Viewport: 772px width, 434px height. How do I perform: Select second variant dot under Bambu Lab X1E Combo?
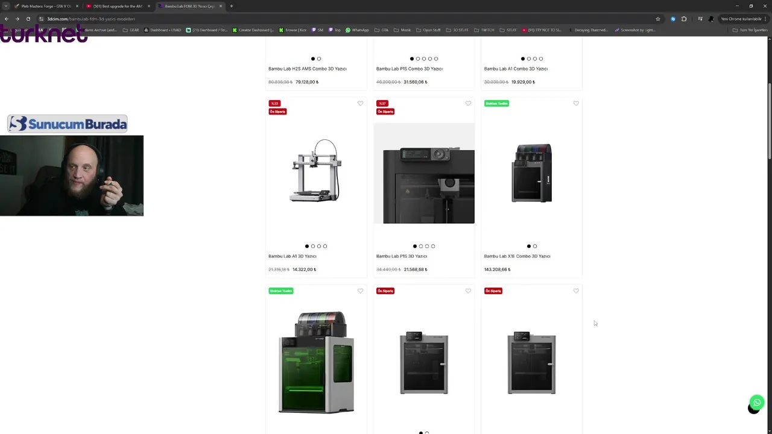(x=535, y=246)
